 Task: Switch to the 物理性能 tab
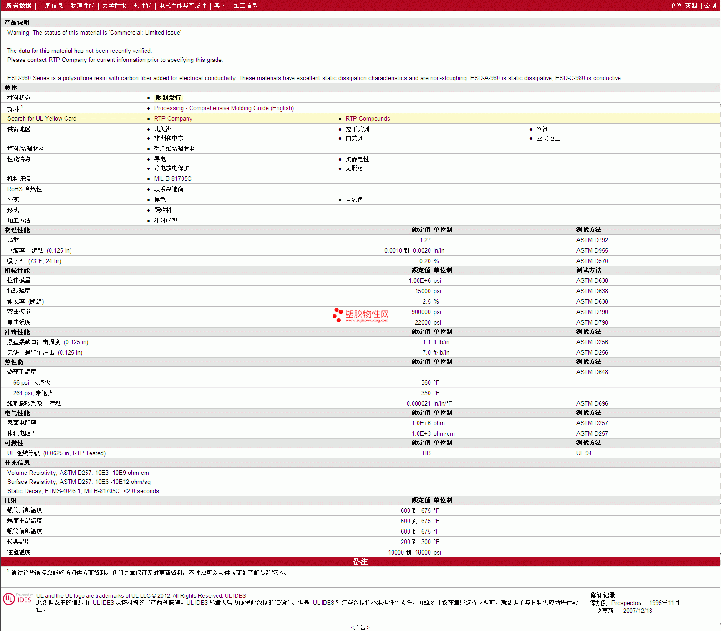(x=83, y=5)
